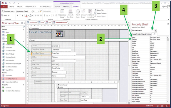171x108 pixels.
Task: Select the Guest table in navigation pane
Action: [x=7, y=32]
